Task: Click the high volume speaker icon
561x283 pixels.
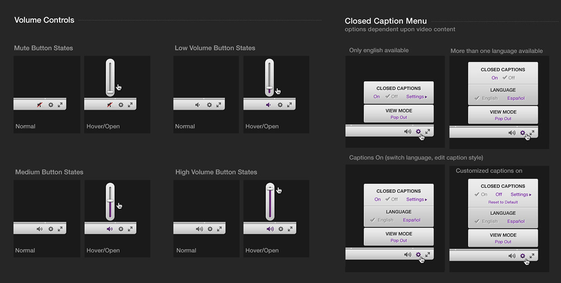Action: pos(199,228)
